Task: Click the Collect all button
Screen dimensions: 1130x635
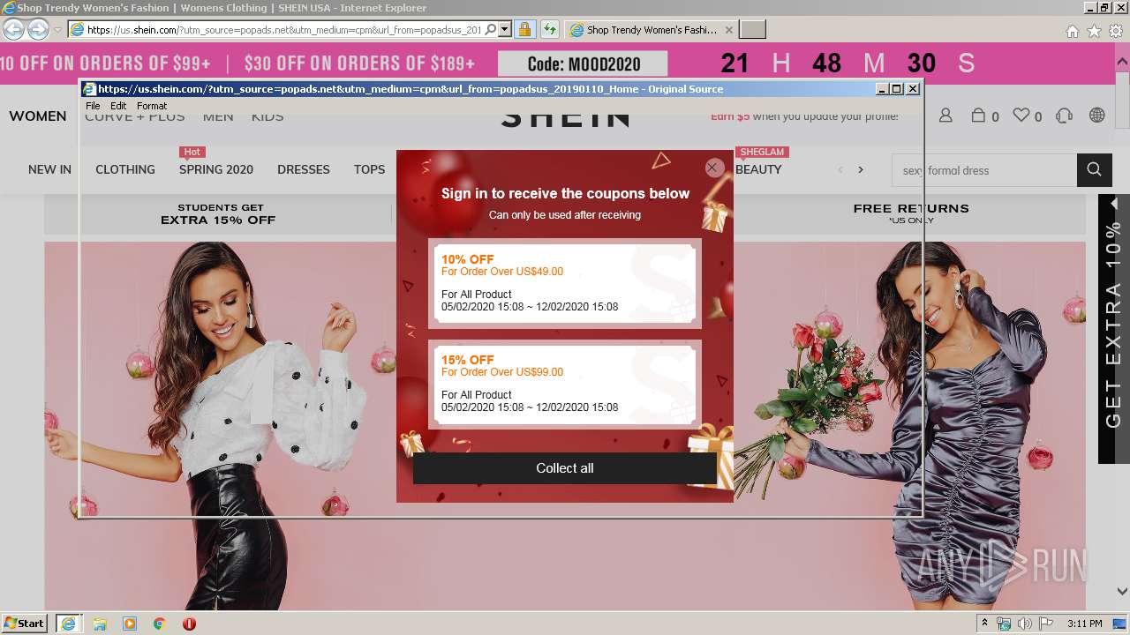Action: click(565, 468)
